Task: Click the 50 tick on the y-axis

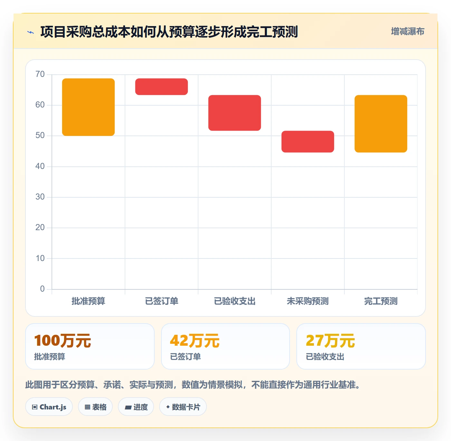Action: 40,136
